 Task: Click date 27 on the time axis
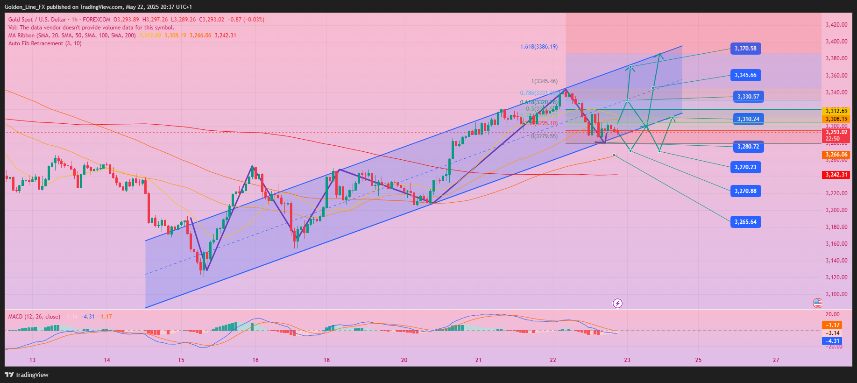pyautogui.click(x=776, y=360)
